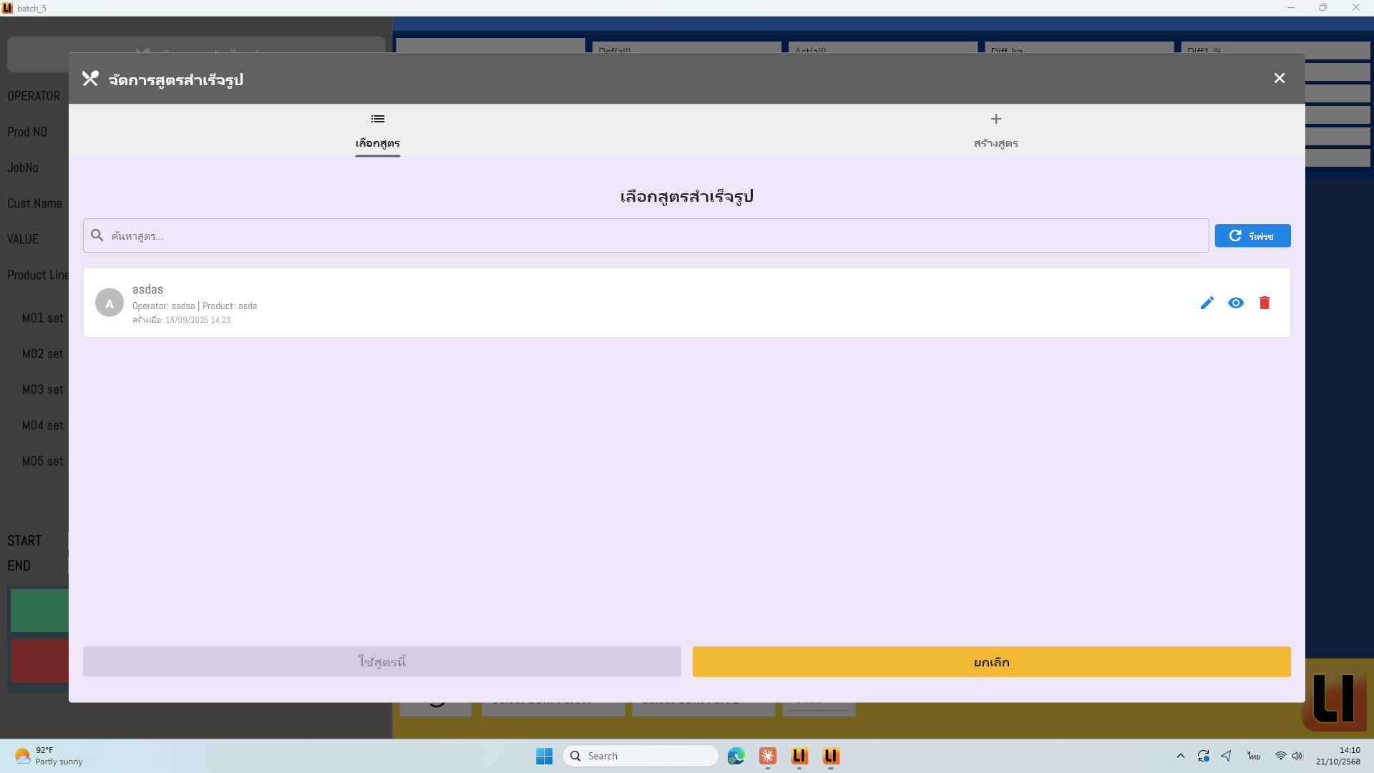1374x773 pixels.
Task: Click the list icon above เลือกสูตร
Action: coord(378,119)
